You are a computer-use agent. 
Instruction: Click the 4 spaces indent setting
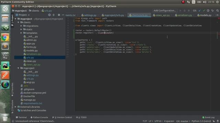(169, 121)
